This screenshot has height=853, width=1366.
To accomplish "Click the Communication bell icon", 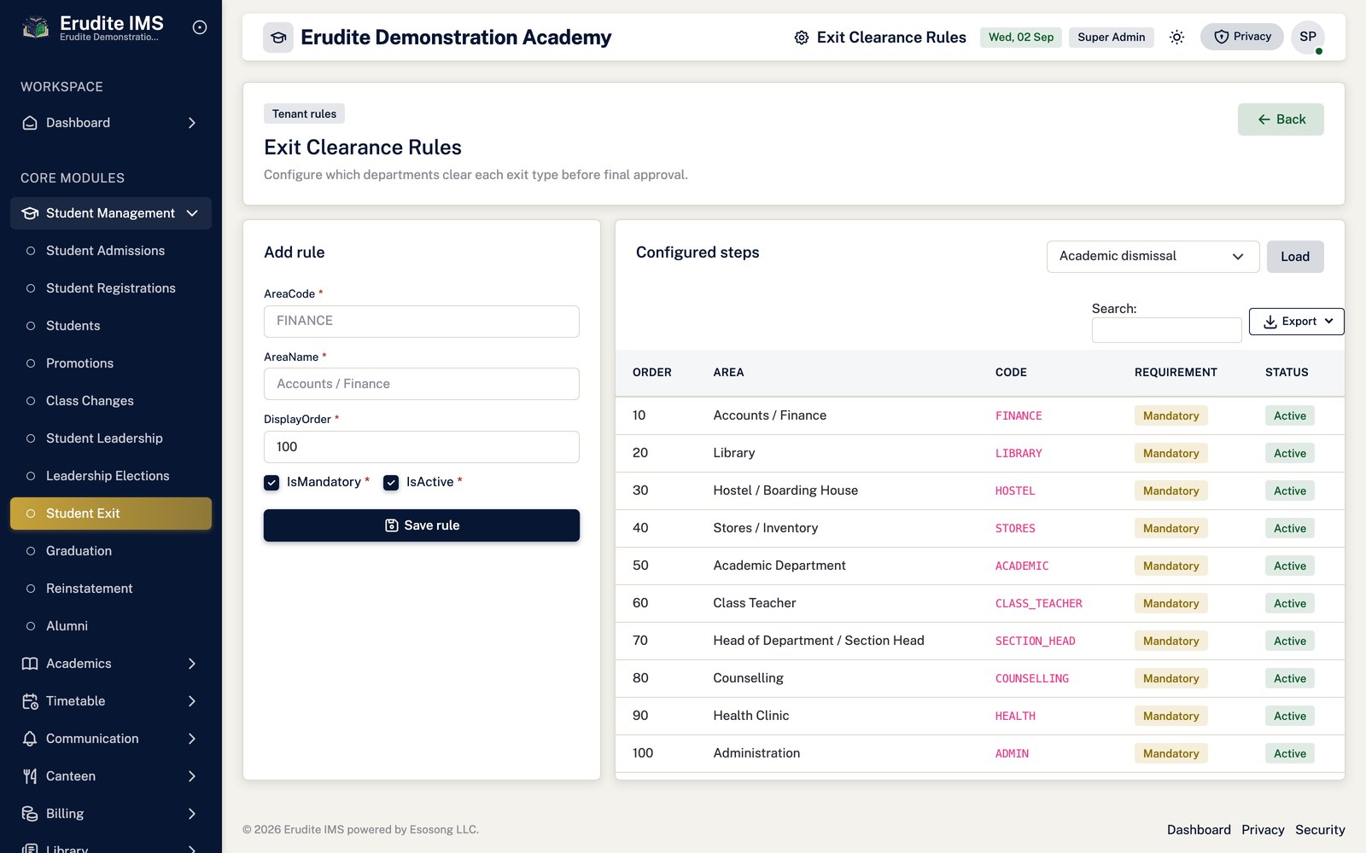I will tap(30, 739).
